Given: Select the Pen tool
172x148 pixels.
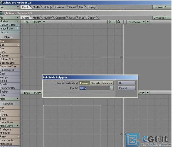Looking at the screenshot, I should coord(10,108).
